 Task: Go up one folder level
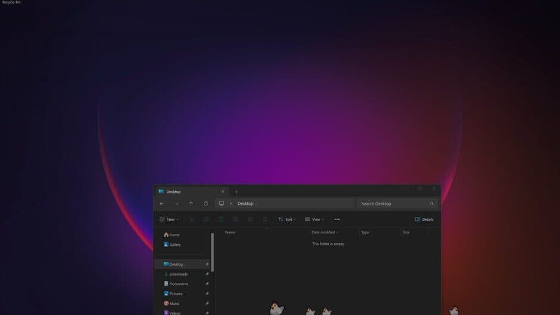click(x=191, y=204)
